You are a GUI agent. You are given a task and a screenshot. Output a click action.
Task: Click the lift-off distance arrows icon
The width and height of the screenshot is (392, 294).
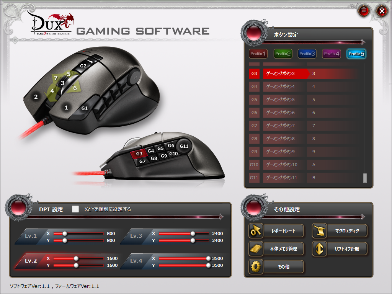[x=320, y=249]
